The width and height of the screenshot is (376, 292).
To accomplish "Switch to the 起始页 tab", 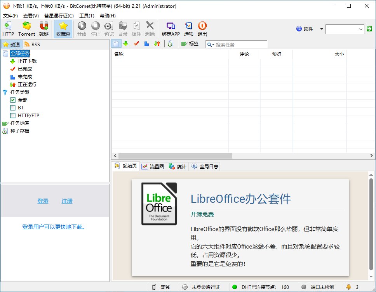I will pyautogui.click(x=126, y=166).
